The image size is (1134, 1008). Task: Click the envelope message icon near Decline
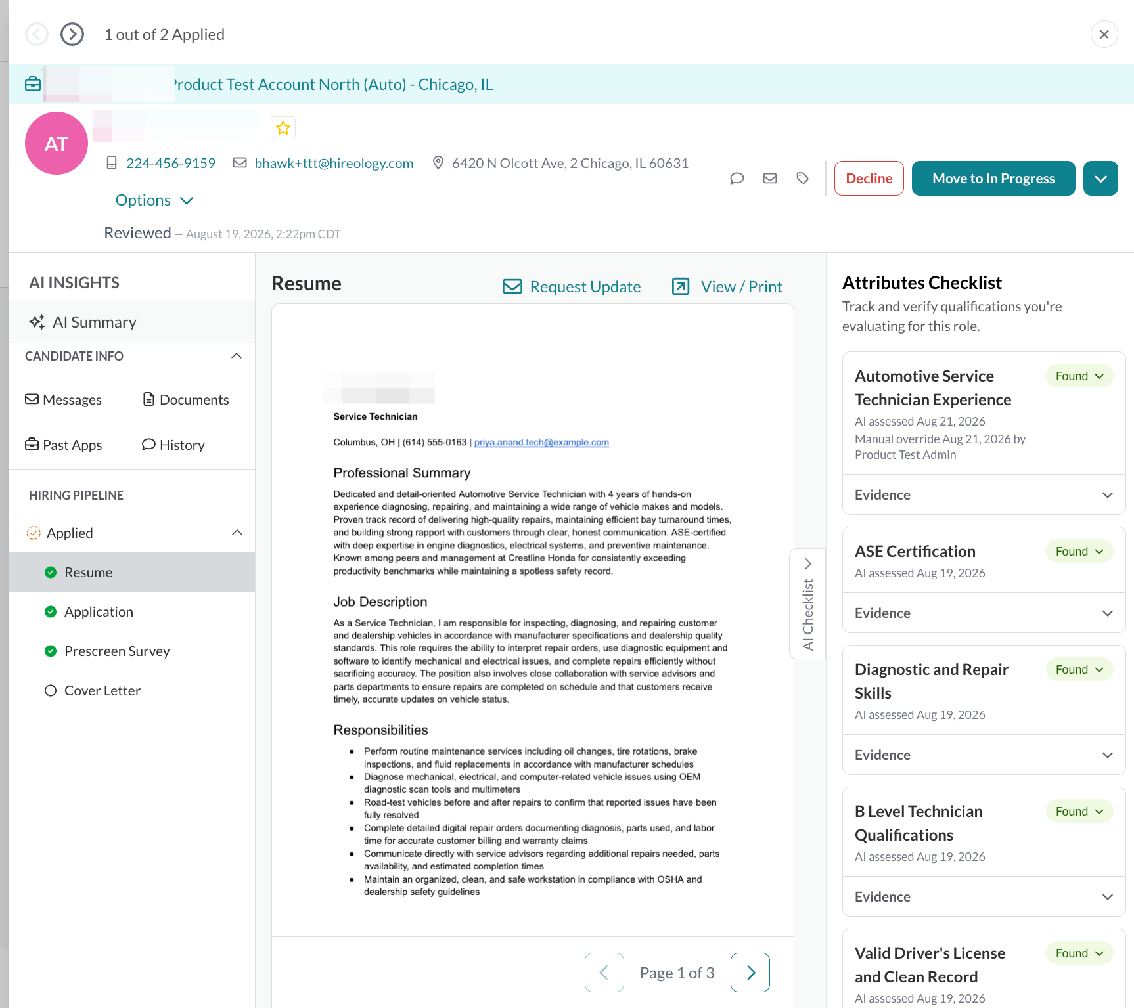tap(770, 178)
